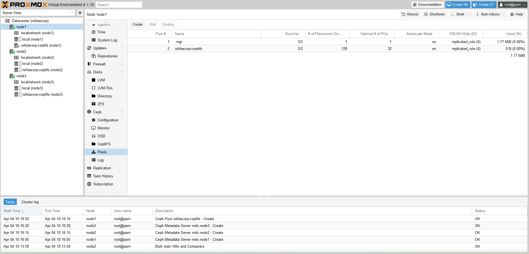The width and height of the screenshot is (529, 254).
Task: Click the LVM square icon
Action: coord(94,80)
